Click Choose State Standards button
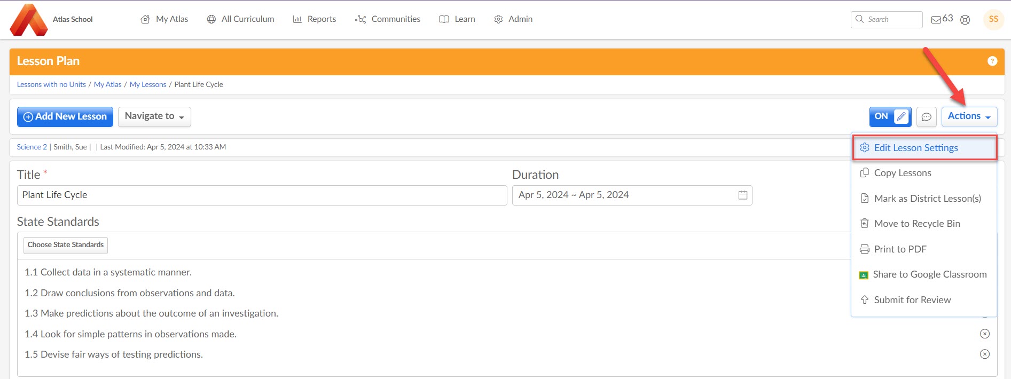Image resolution: width=1011 pixels, height=379 pixels. click(66, 245)
